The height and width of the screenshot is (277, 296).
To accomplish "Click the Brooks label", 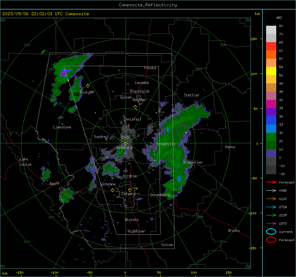I will [x=234, y=231].
